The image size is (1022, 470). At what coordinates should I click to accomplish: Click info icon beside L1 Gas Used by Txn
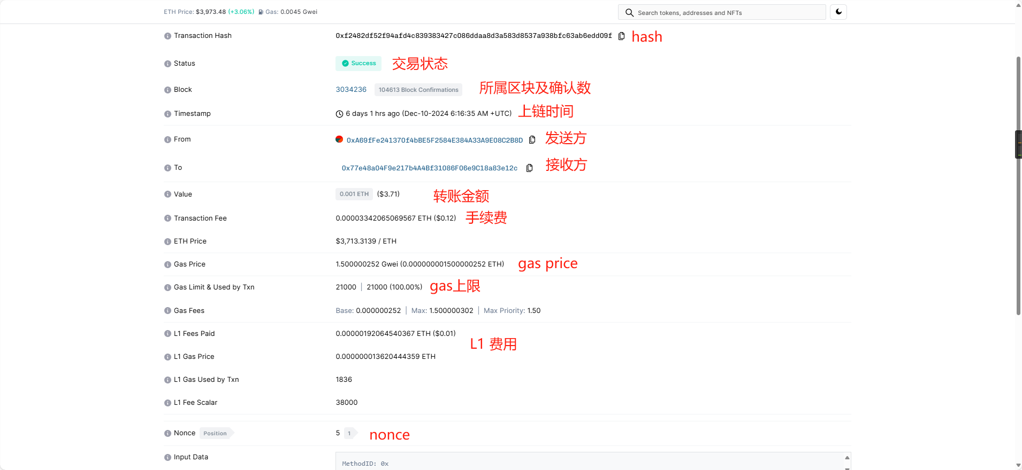tap(167, 380)
